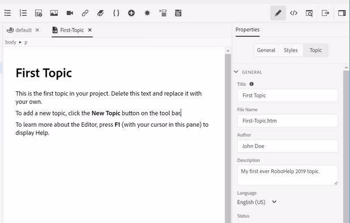The width and height of the screenshot is (350, 223).
Task: Open the Language dropdown English (US)
Action: point(257,202)
